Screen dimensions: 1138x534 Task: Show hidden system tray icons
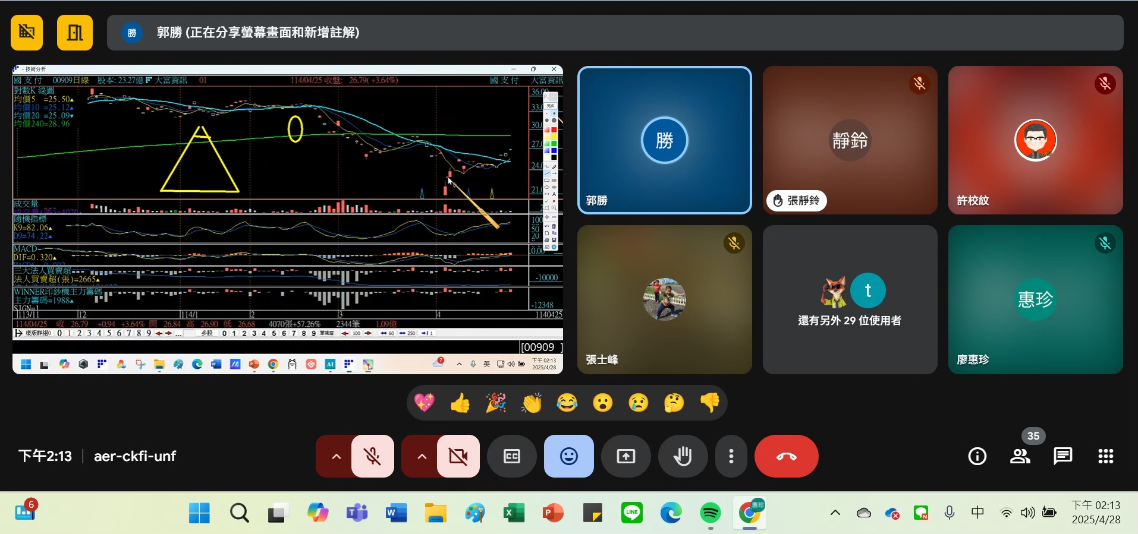pyautogui.click(x=835, y=513)
